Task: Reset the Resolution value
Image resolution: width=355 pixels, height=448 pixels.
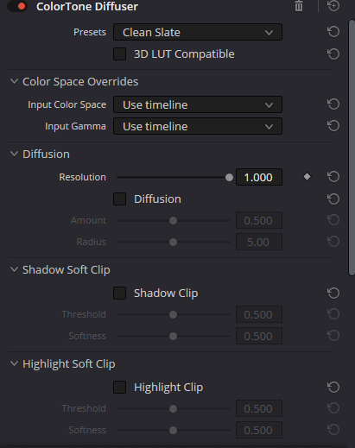Action: point(333,177)
